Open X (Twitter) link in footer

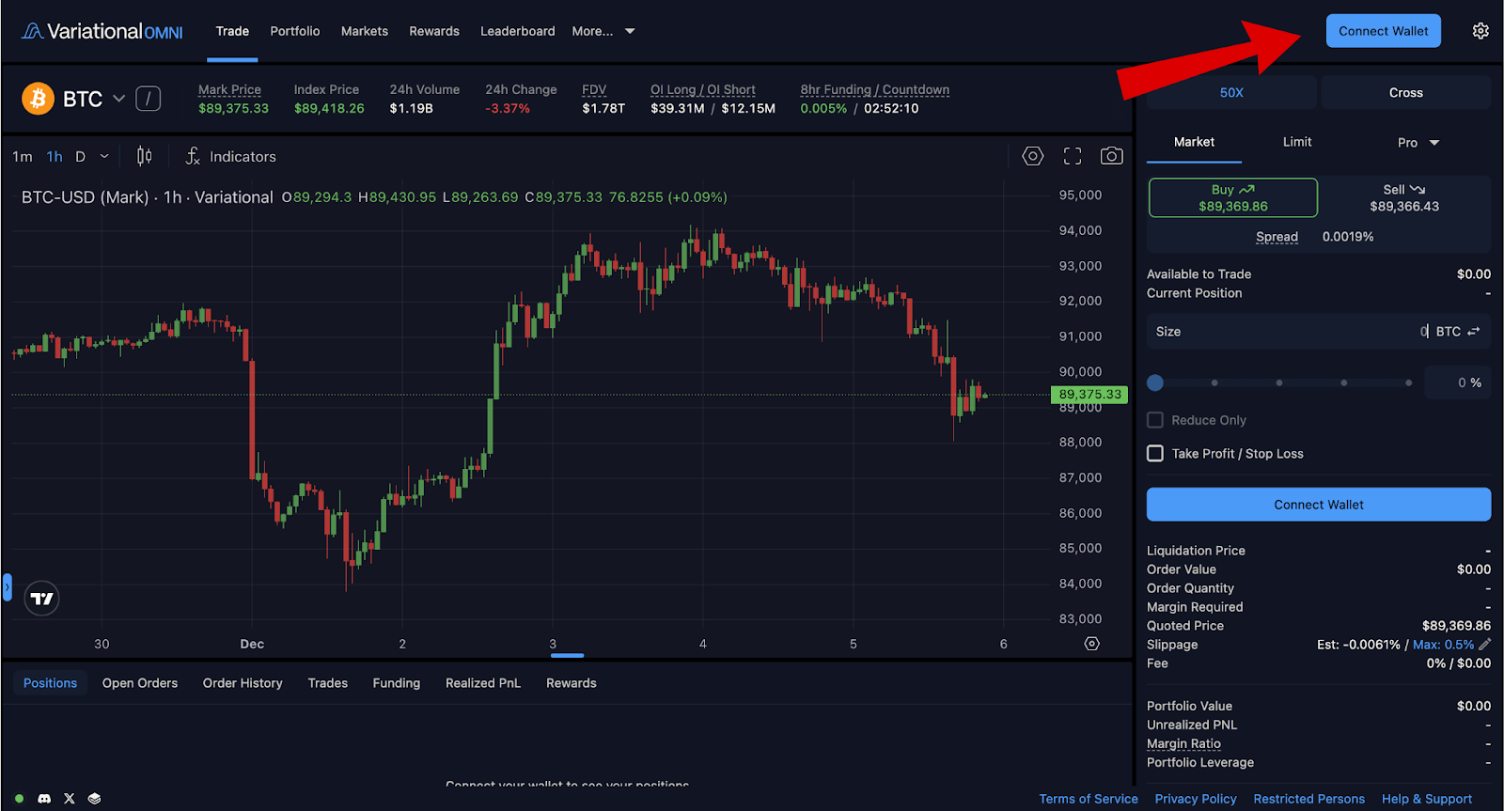(x=69, y=798)
